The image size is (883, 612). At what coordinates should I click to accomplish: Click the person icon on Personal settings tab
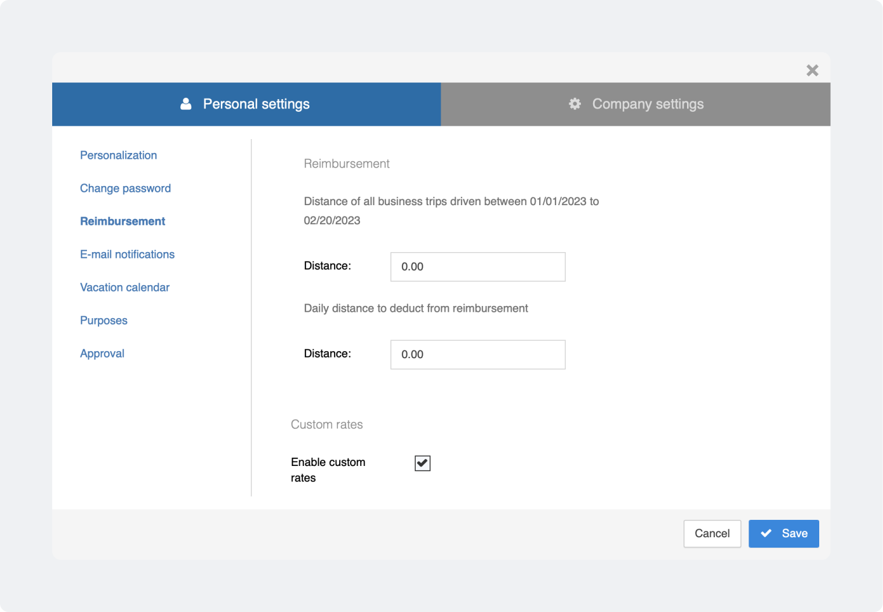(x=185, y=104)
